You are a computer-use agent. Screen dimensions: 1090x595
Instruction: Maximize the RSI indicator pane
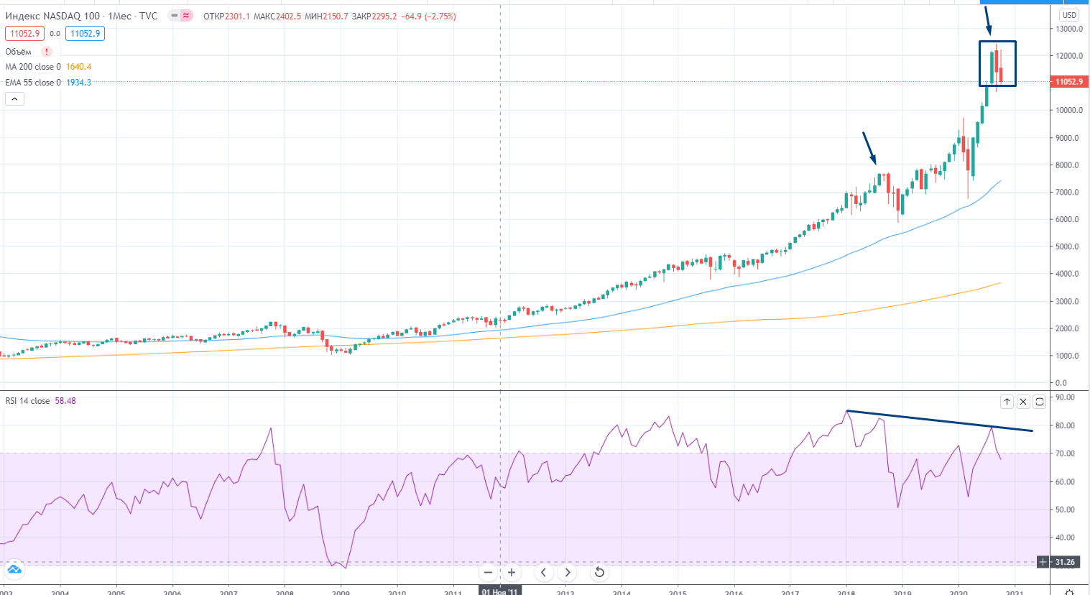pos(1039,402)
